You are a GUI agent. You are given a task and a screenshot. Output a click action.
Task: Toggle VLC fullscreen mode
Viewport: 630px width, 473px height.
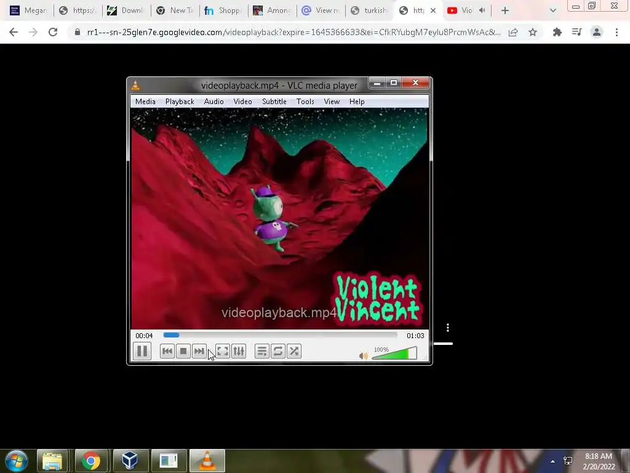pos(223,352)
